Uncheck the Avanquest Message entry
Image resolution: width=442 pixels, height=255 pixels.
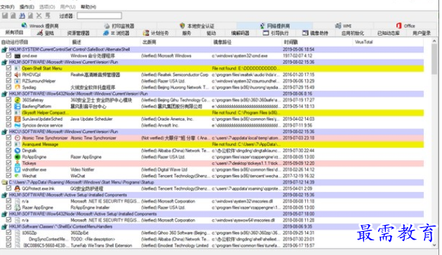pyautogui.click(x=8, y=144)
